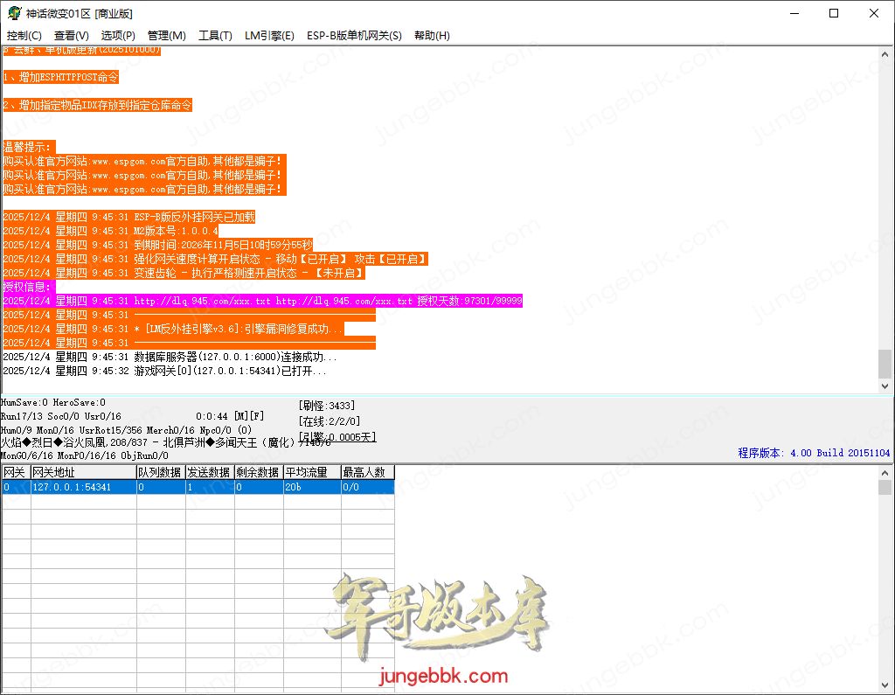This screenshot has width=895, height=695.
Task: Open the ESP-B版单机网关(S) menu
Action: click(354, 36)
